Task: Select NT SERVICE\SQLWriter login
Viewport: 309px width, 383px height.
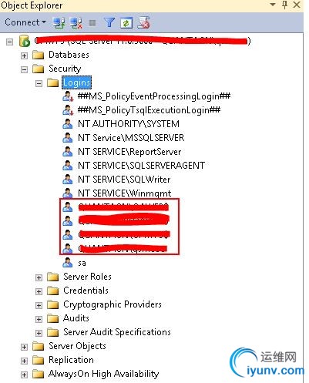Action: pyautogui.click(x=124, y=180)
